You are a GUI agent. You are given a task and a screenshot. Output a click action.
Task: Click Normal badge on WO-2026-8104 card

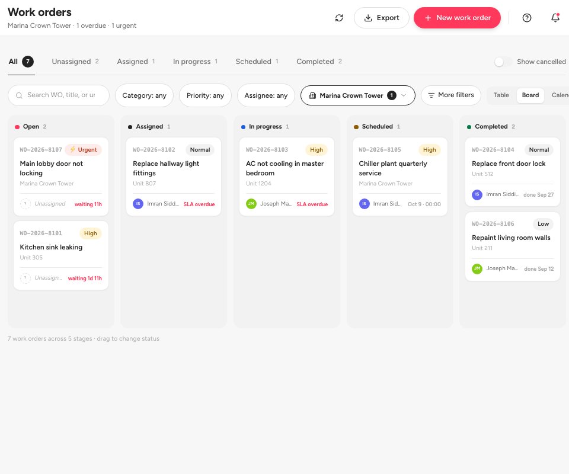click(539, 150)
